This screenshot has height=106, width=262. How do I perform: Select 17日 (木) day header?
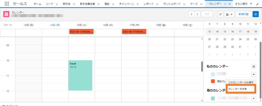pos(135,25)
